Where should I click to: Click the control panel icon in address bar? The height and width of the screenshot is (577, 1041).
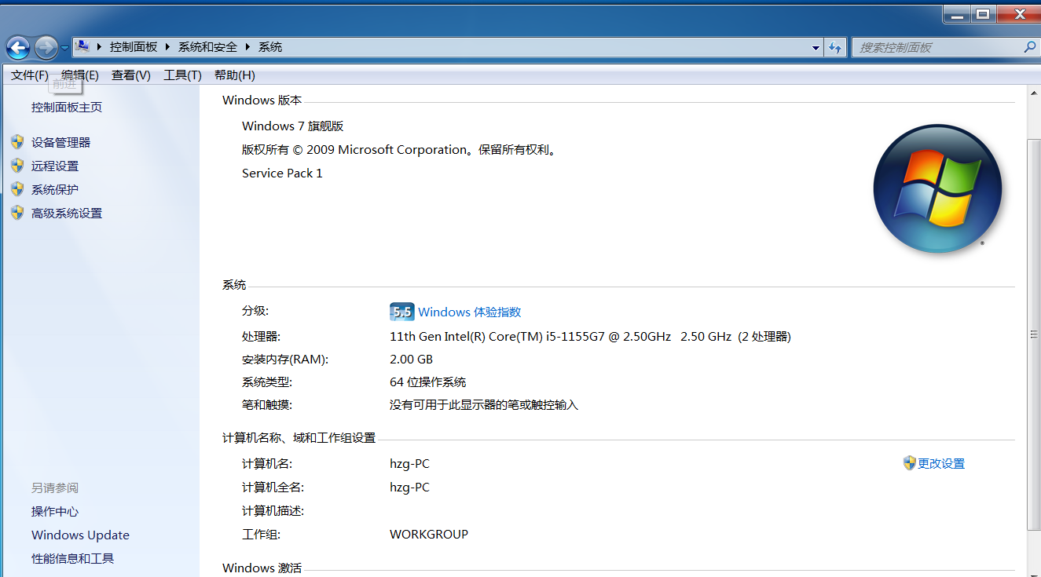click(82, 47)
